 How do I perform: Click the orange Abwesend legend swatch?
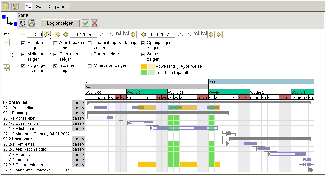pyautogui.click(x=144, y=66)
